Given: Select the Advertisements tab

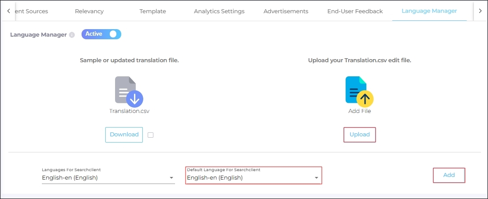Looking at the screenshot, I should click(286, 11).
